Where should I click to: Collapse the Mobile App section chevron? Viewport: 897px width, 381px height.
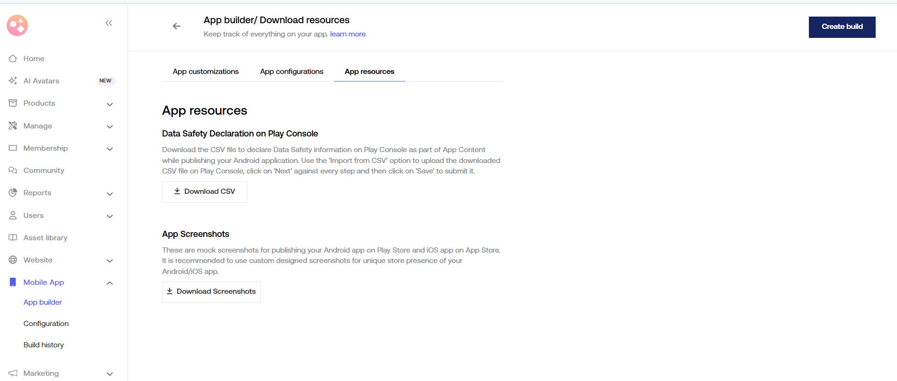109,283
